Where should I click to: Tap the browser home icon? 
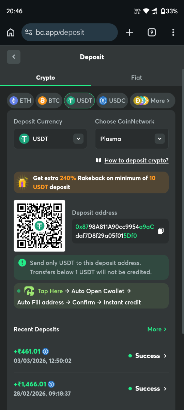click(x=11, y=32)
